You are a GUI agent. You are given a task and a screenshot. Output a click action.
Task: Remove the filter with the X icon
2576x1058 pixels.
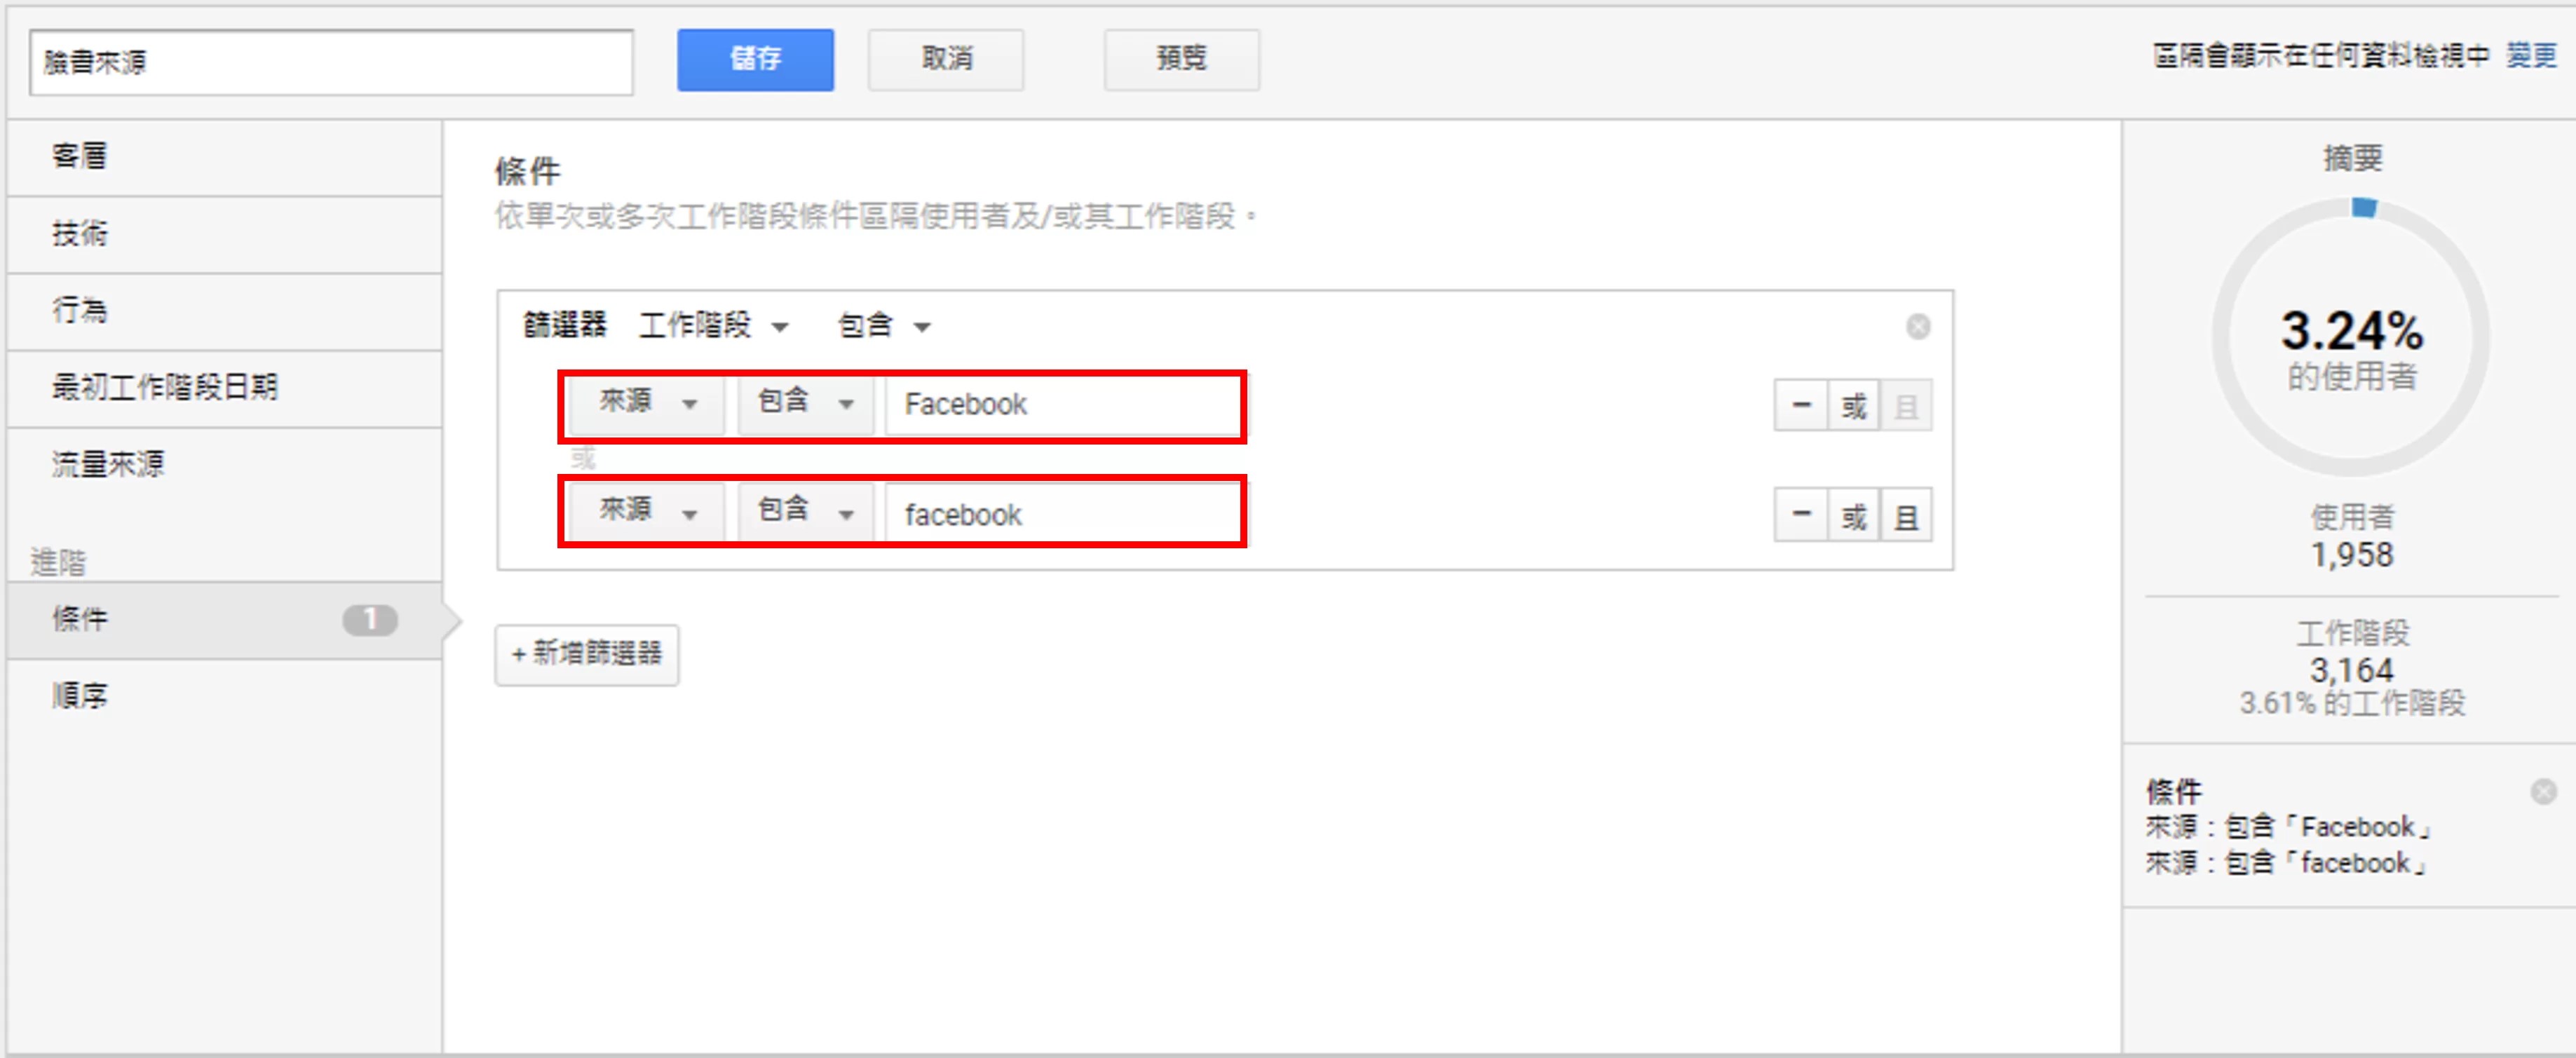(x=1917, y=327)
